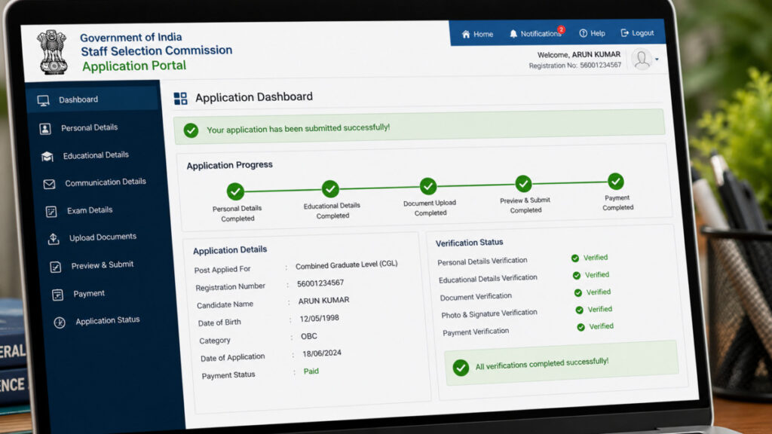Click Welcome, ARUN KUMAR greeting text
The image size is (772, 434).
578,54
